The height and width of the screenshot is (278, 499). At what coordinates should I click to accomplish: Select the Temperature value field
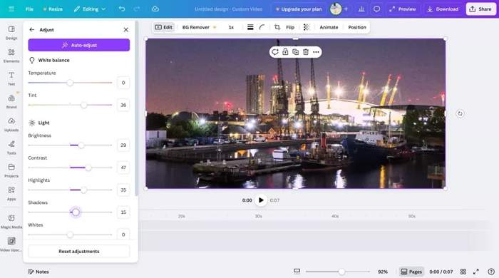tap(123, 83)
